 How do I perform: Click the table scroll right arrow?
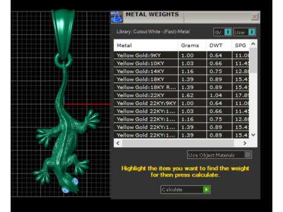click(245, 143)
